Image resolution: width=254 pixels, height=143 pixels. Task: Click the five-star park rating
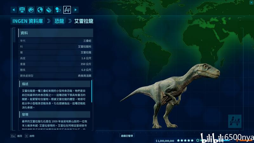185,140
